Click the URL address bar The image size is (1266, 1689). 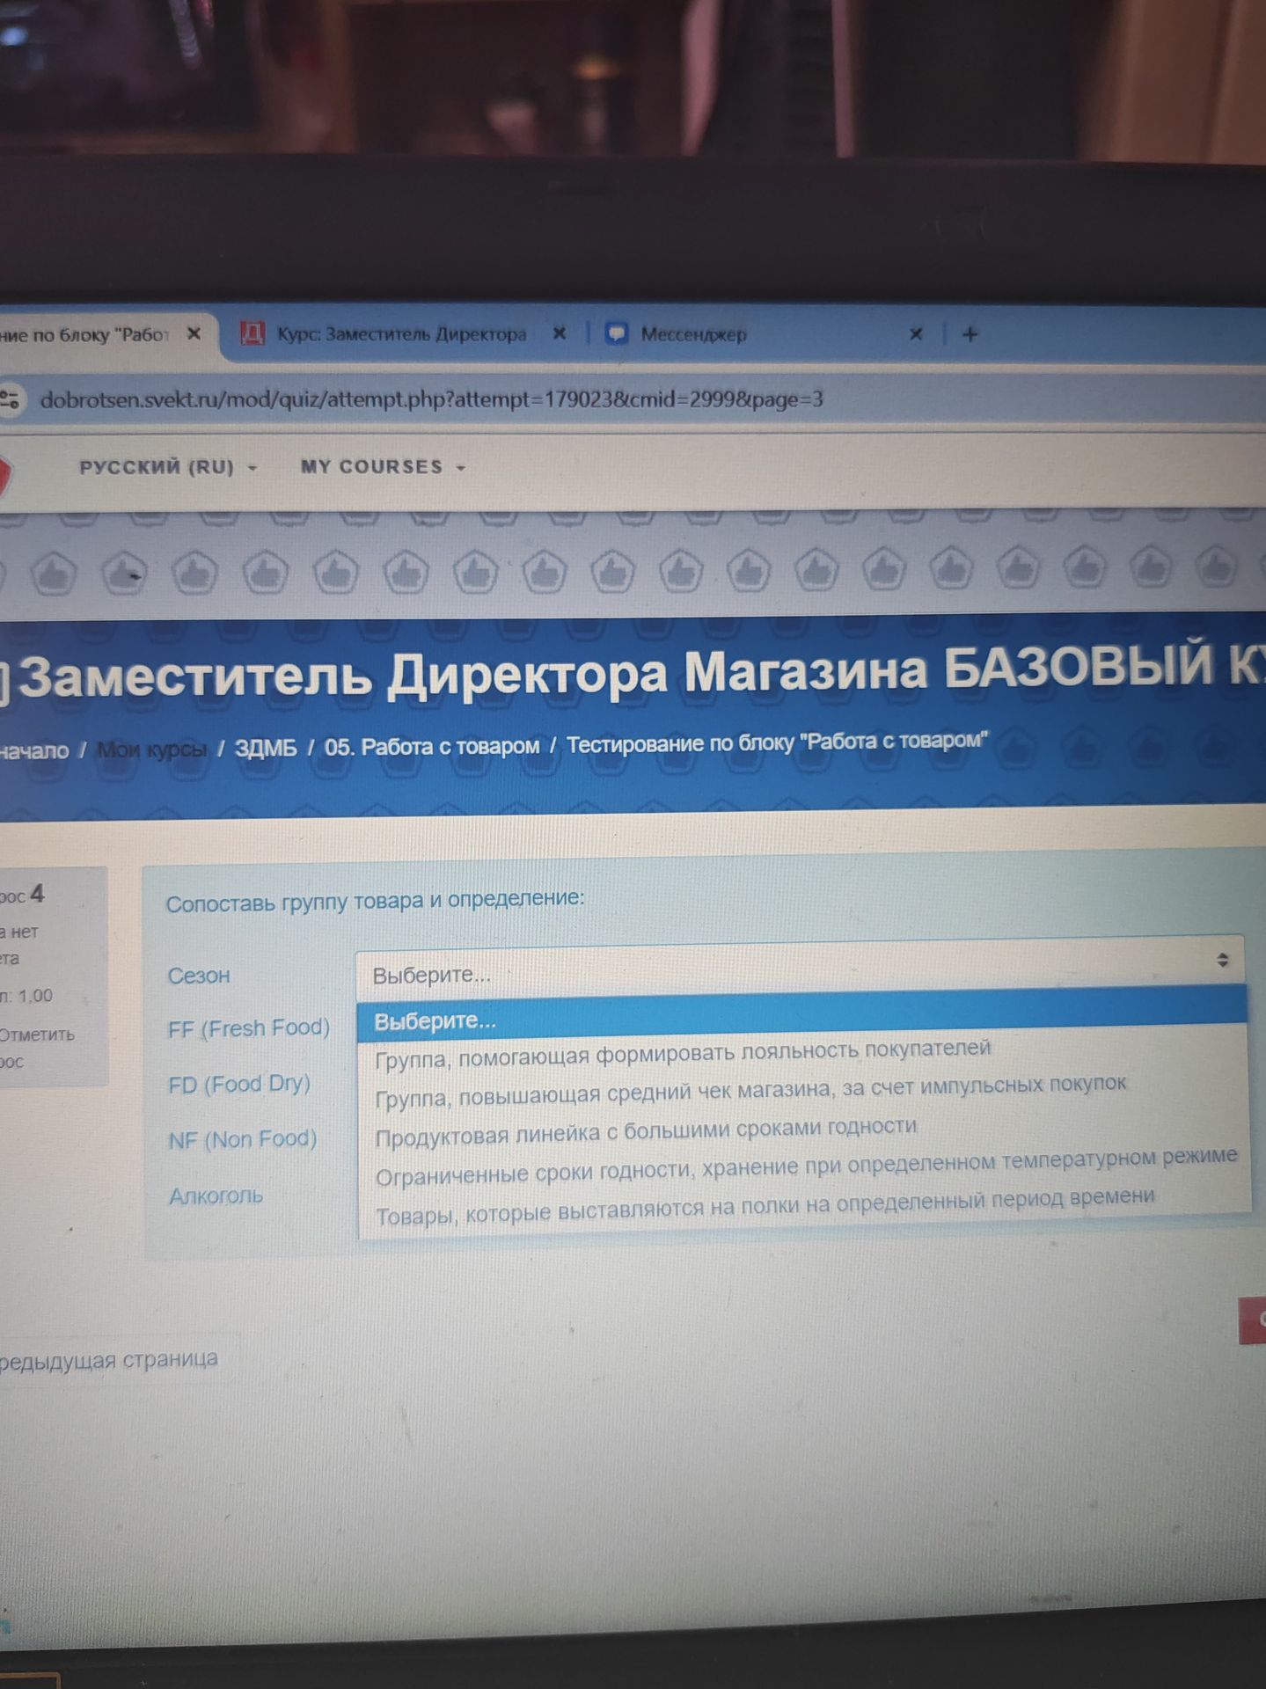(x=431, y=399)
